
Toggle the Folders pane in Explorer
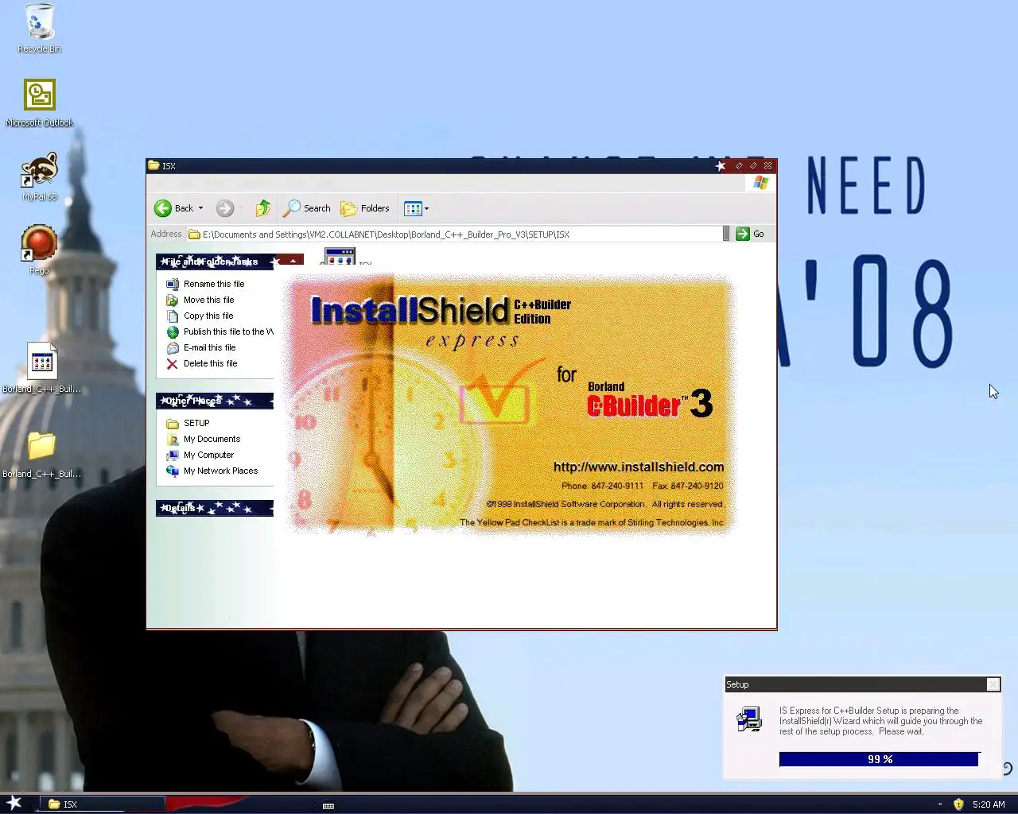click(x=365, y=208)
